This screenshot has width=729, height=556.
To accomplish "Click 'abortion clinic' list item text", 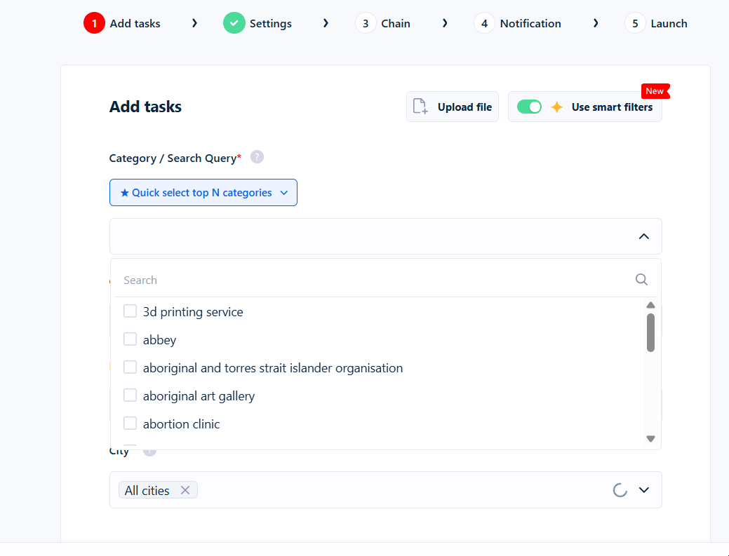I will point(181,423).
